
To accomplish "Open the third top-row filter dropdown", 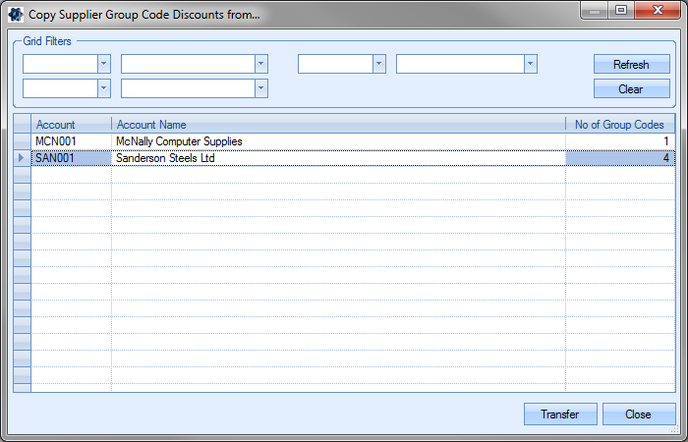I will point(378,64).
